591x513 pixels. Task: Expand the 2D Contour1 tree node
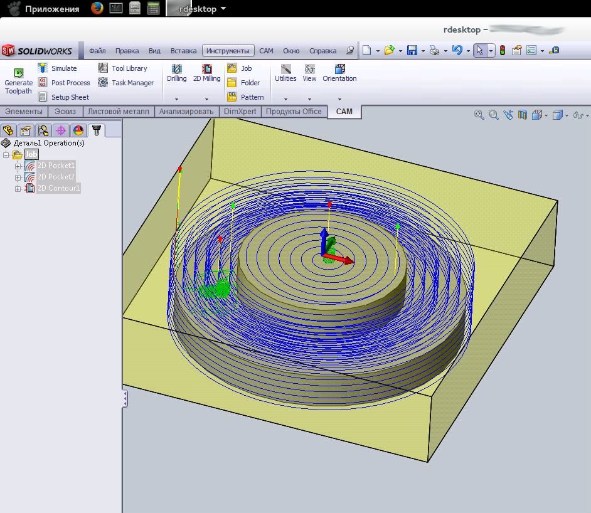tap(18, 189)
